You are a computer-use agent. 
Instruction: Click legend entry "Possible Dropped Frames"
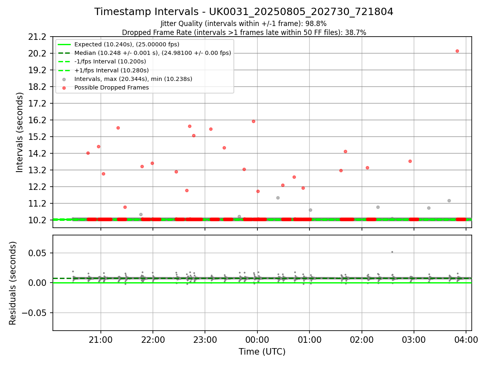[111, 87]
